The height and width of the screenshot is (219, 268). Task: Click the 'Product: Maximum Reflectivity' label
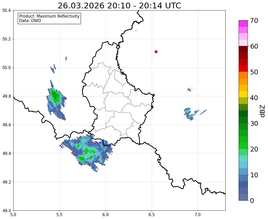[x=49, y=16]
